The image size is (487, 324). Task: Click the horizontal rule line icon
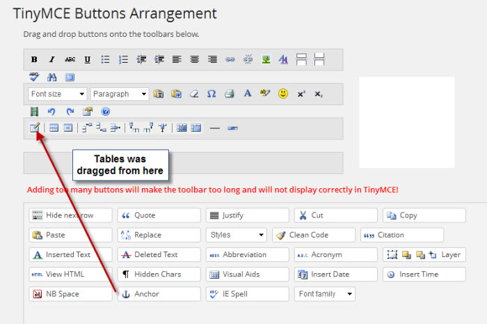pyautogui.click(x=214, y=128)
